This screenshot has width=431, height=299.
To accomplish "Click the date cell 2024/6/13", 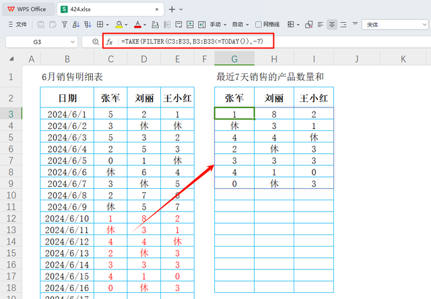I will [x=67, y=253].
